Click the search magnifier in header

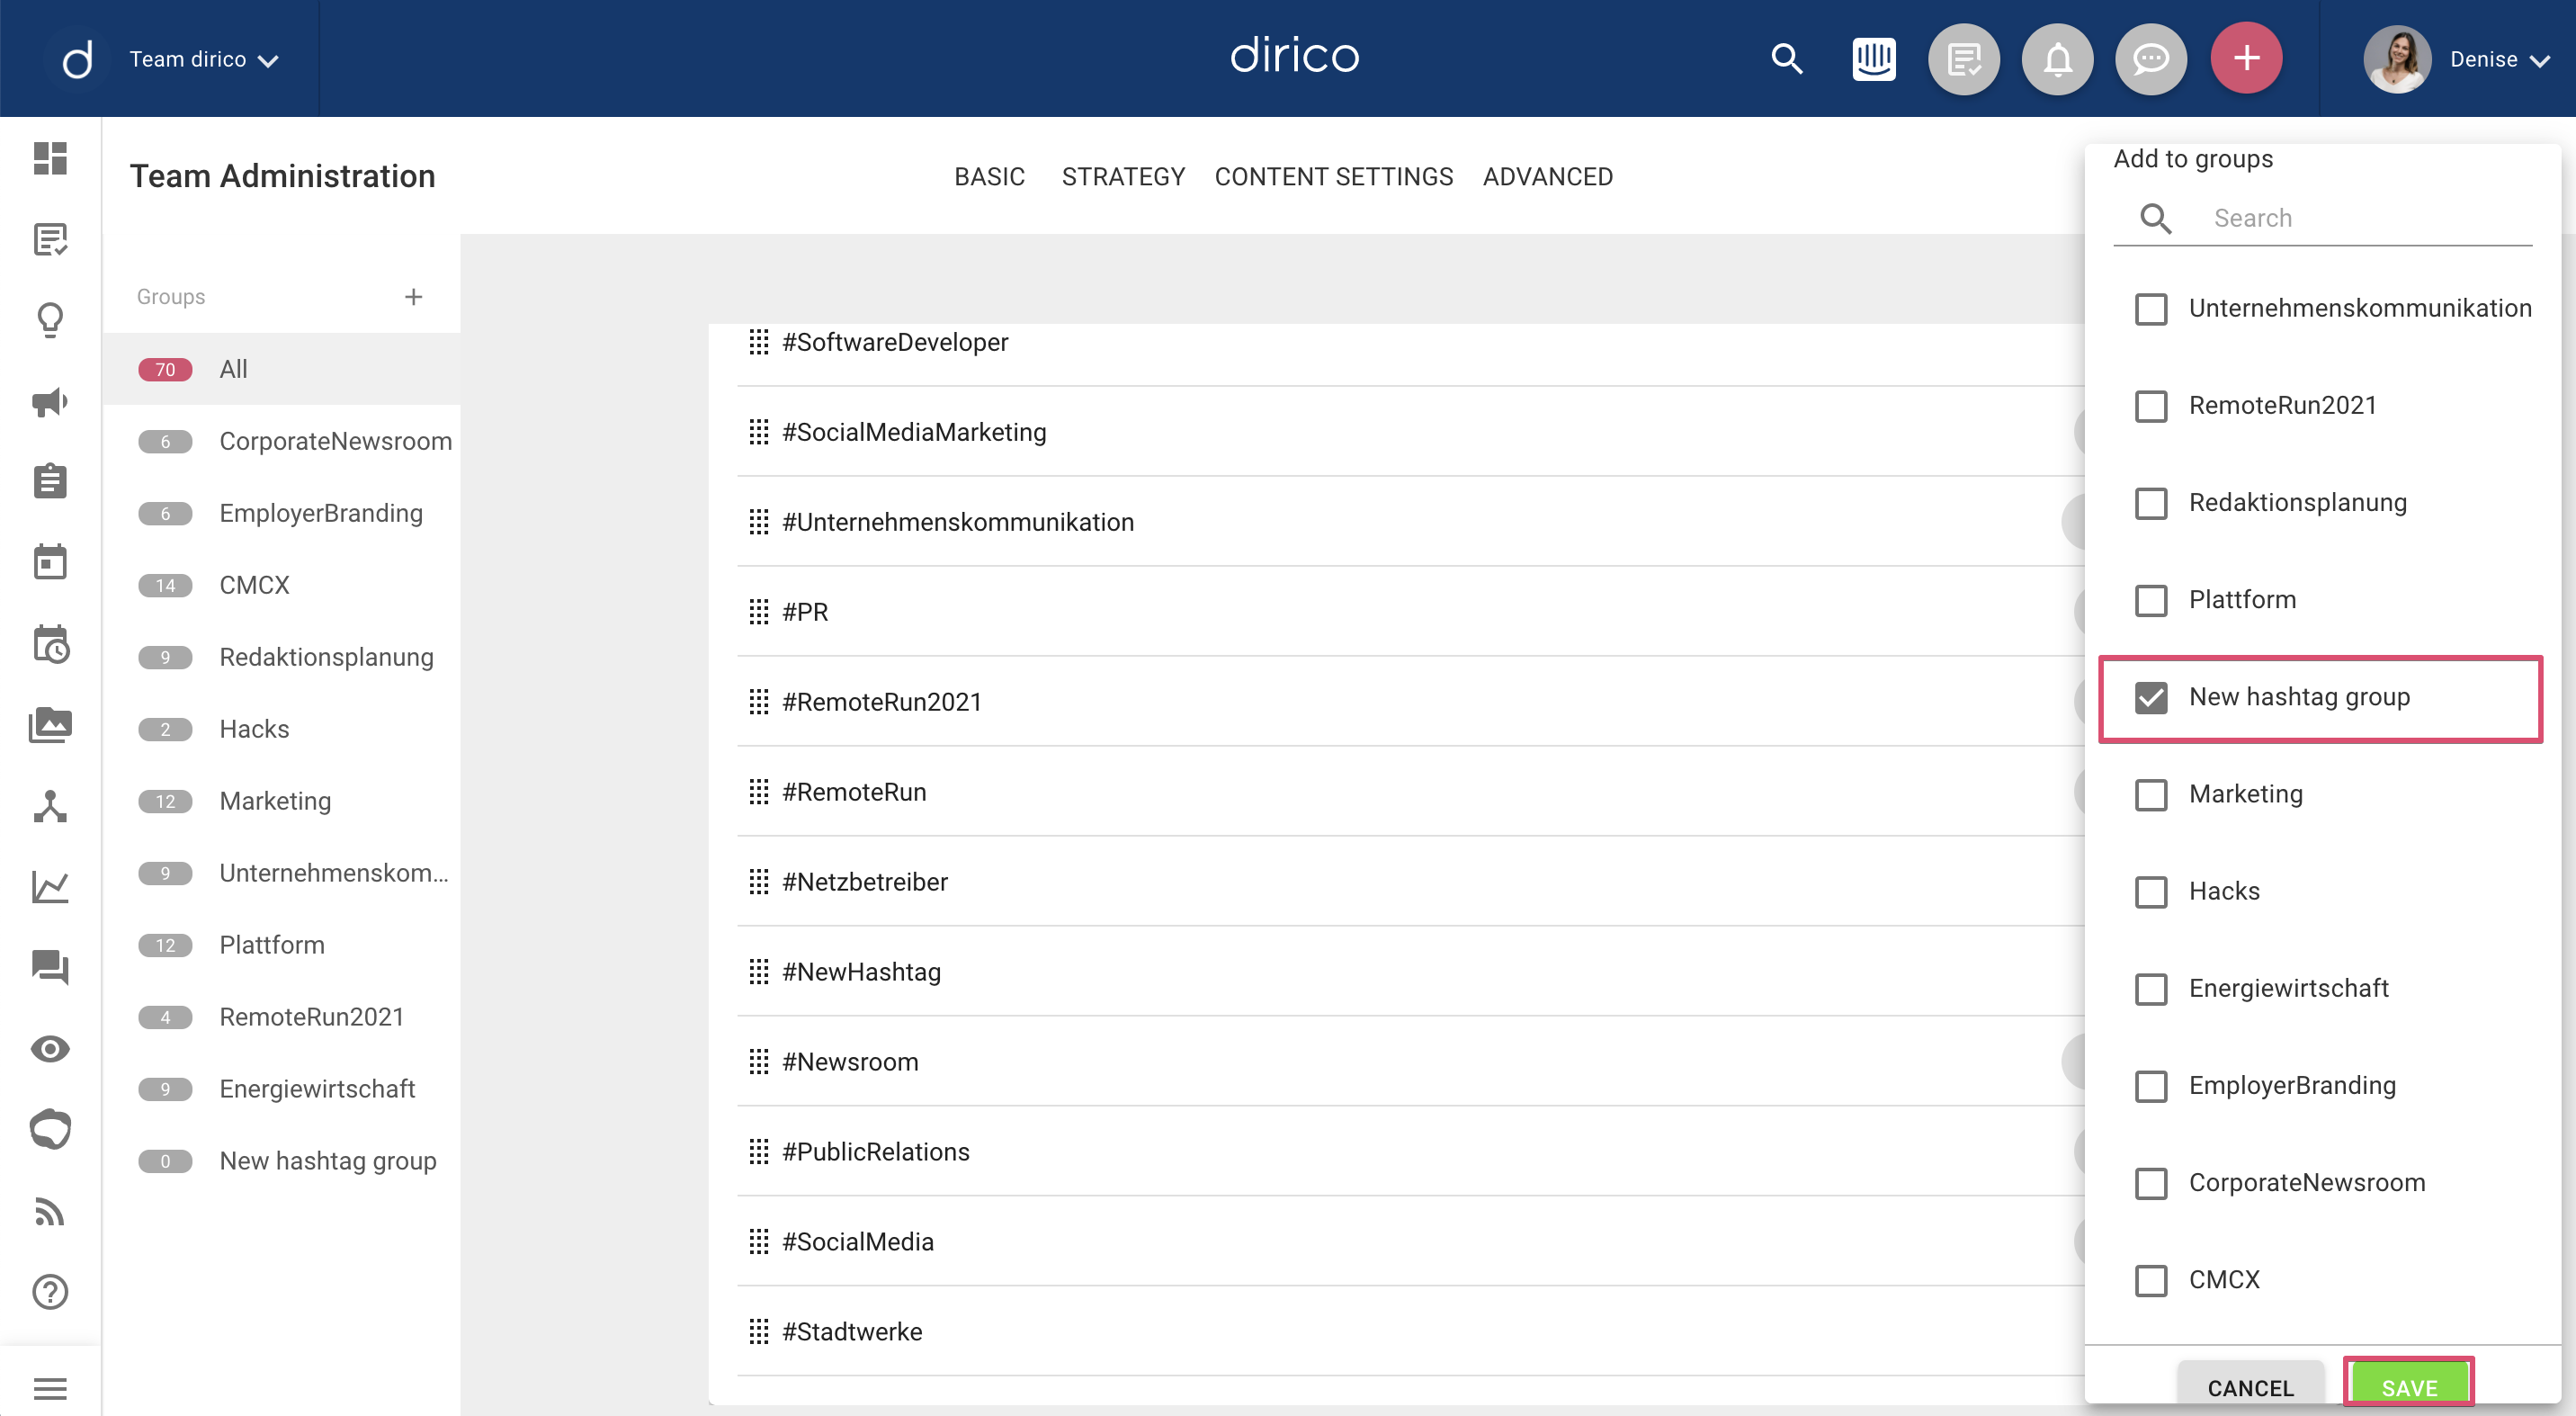[1787, 59]
